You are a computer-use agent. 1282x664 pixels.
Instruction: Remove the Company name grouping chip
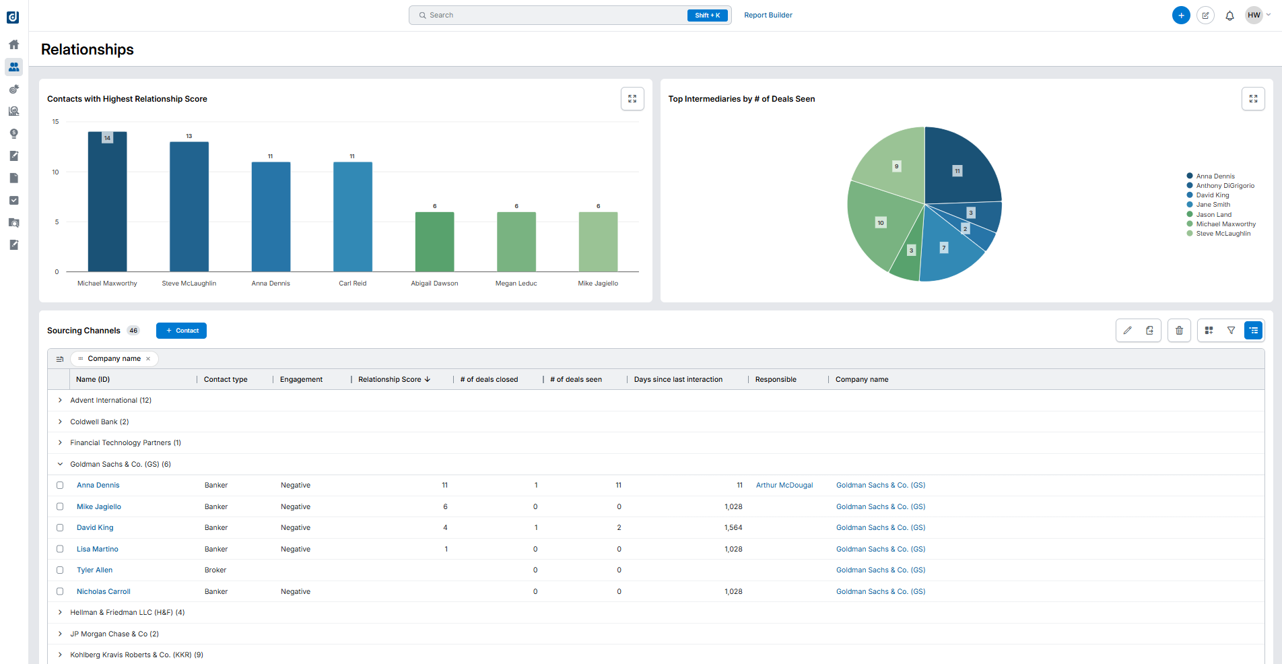coord(148,359)
